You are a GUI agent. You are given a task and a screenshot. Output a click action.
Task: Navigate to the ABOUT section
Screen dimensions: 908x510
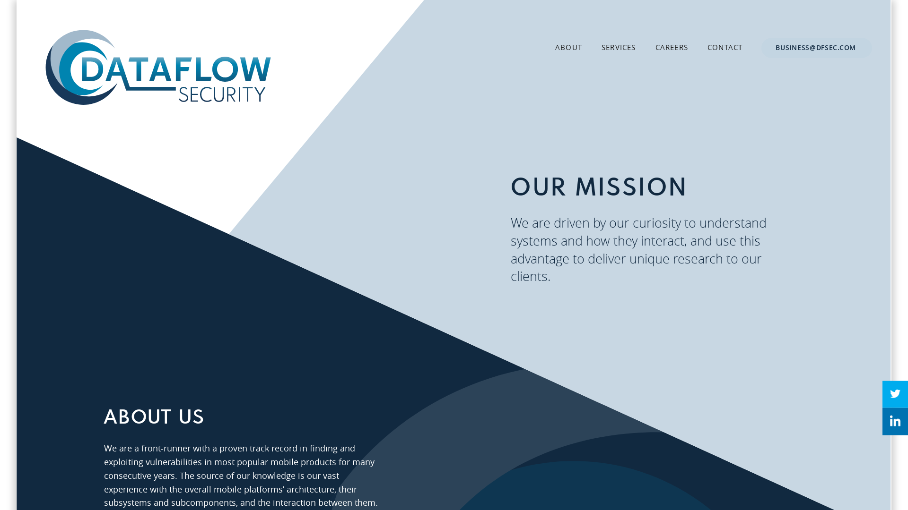click(569, 47)
